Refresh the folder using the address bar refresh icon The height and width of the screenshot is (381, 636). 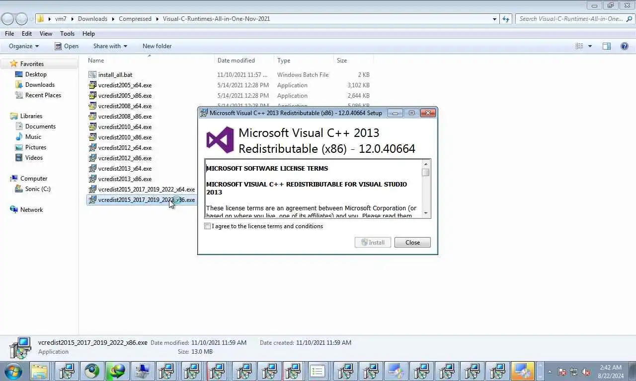point(506,19)
